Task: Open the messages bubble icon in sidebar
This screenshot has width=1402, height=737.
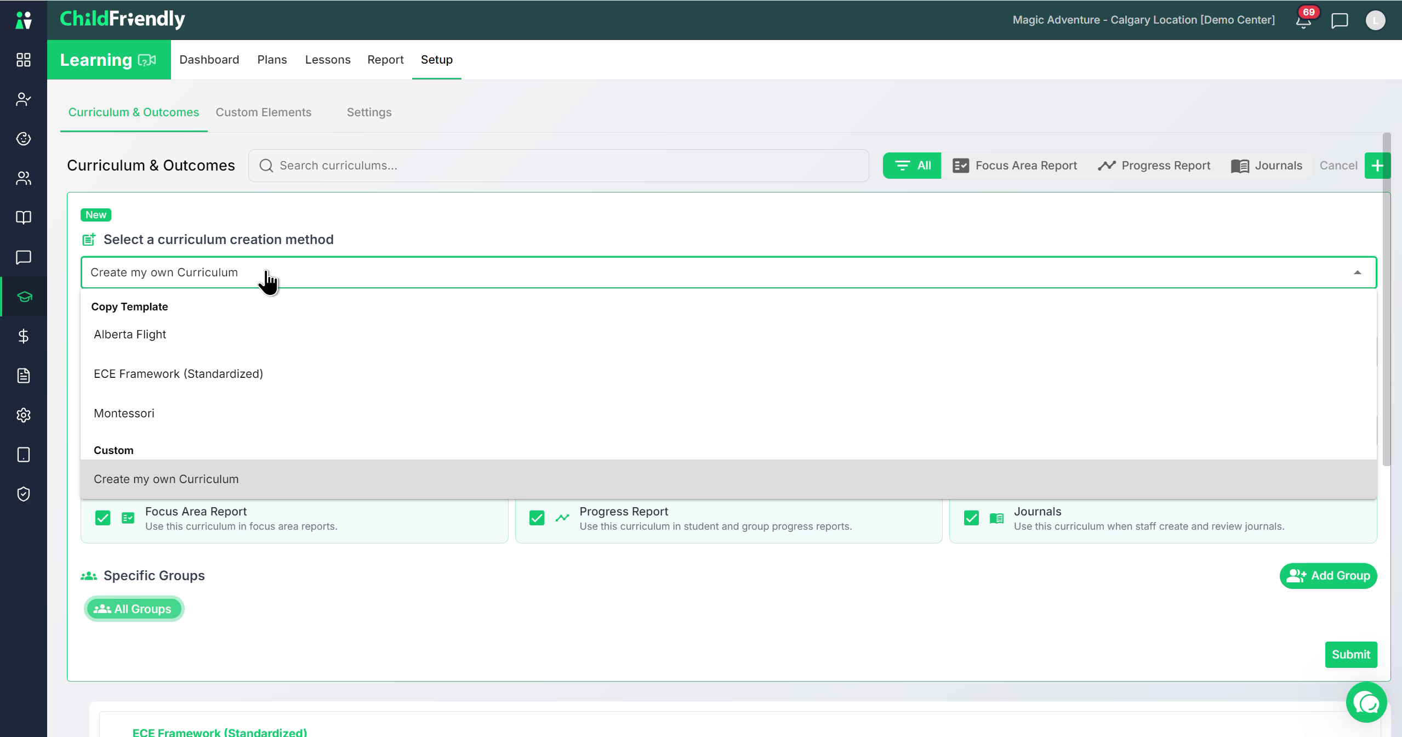Action: point(24,257)
